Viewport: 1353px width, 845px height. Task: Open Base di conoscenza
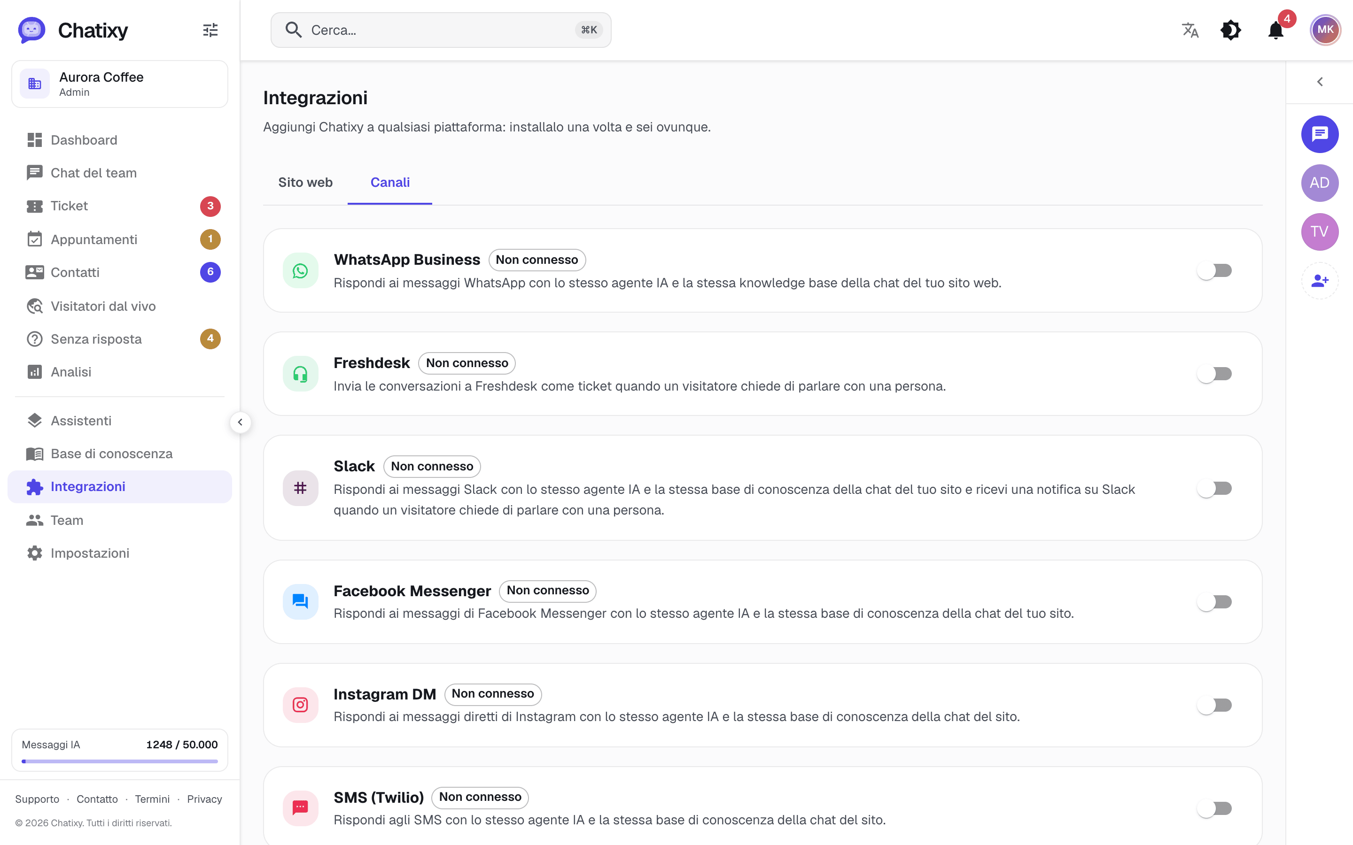[x=120, y=453]
